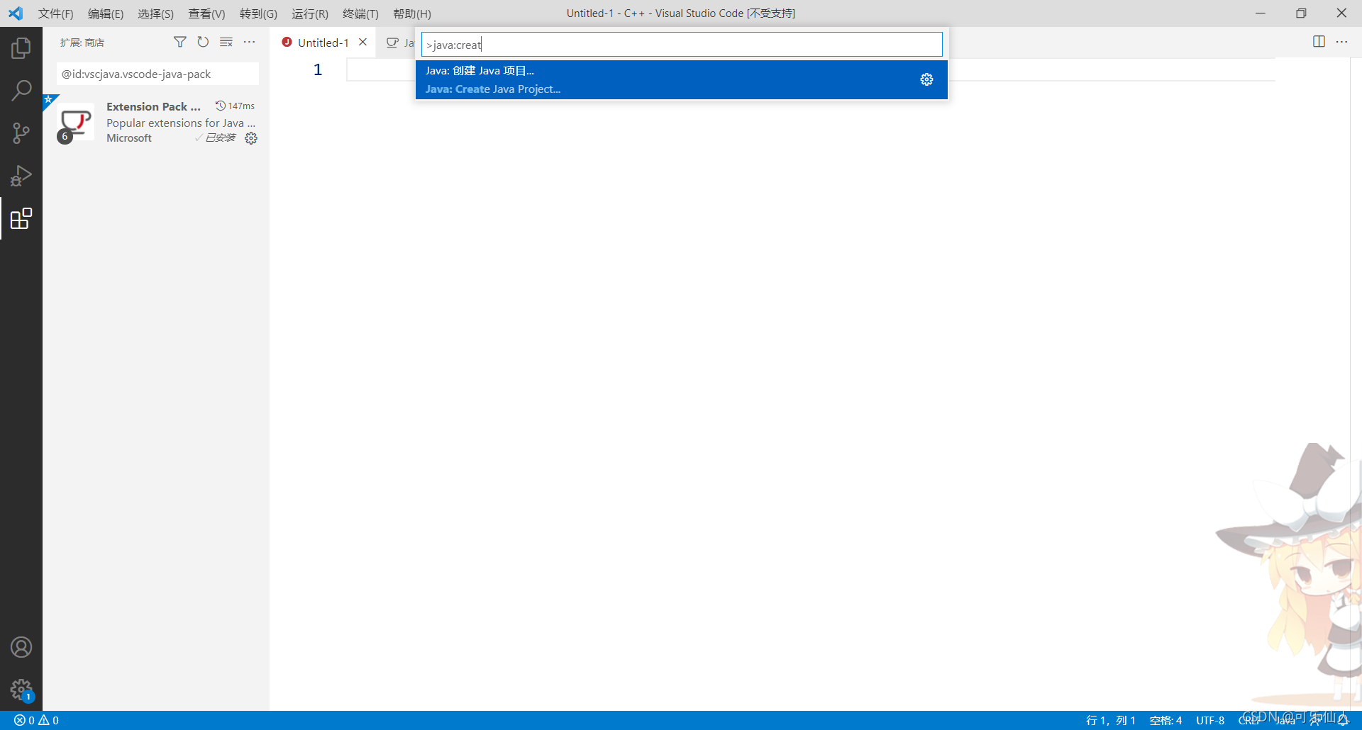Click the extensions search box
1362x730 pixels.
[x=157, y=74]
